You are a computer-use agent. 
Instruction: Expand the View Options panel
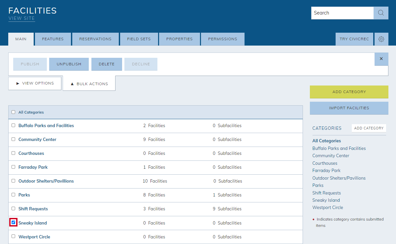tap(35, 83)
